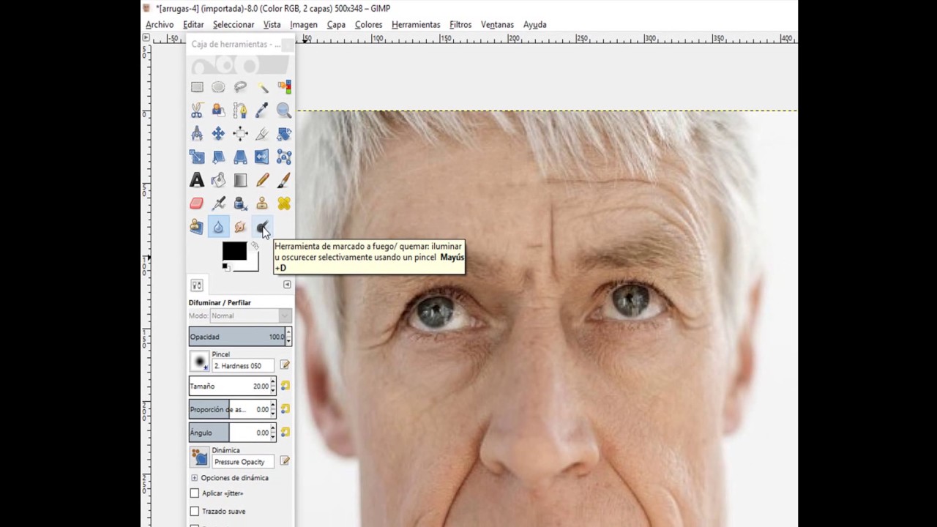Open the brush preview thumbnail picker
Image resolution: width=937 pixels, height=527 pixels.
(x=199, y=361)
